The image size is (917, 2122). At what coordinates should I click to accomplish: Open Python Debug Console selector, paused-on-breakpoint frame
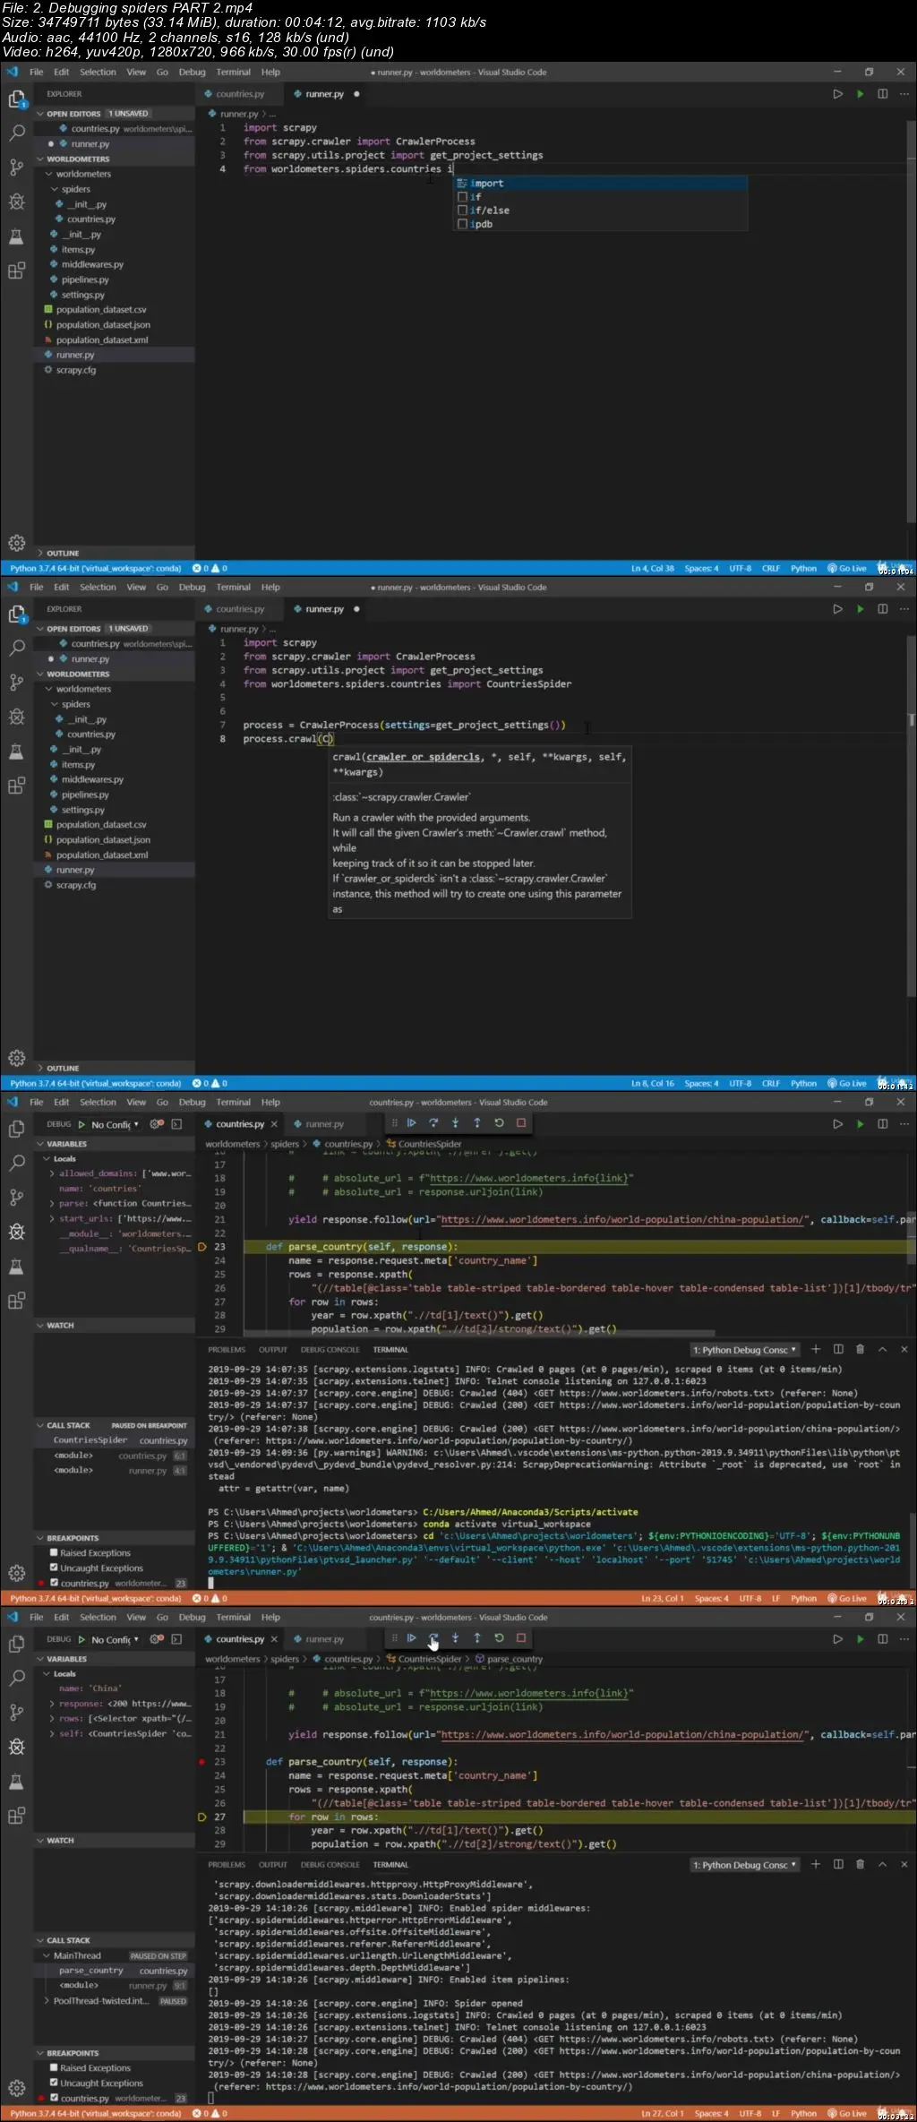tap(744, 1350)
